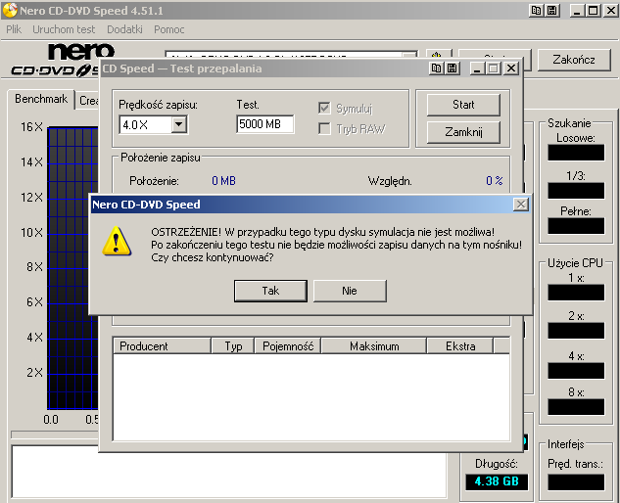Click the CPU usage 8 x display
Viewport: 620px width, 503px height.
point(576,407)
